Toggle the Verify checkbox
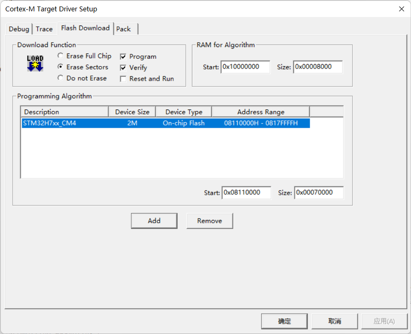Viewport: 411px width, 334px height. pyautogui.click(x=123, y=68)
